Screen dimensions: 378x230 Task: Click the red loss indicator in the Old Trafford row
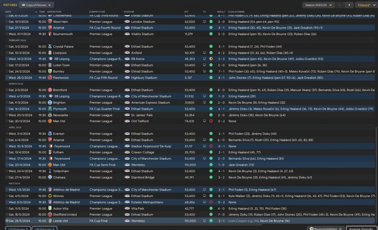point(211,121)
